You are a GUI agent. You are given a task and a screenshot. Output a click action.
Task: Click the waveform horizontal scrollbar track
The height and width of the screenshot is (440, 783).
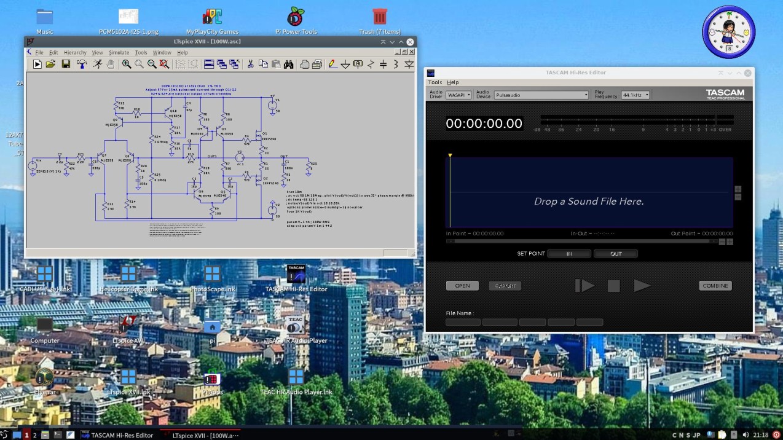pyautogui.click(x=581, y=242)
